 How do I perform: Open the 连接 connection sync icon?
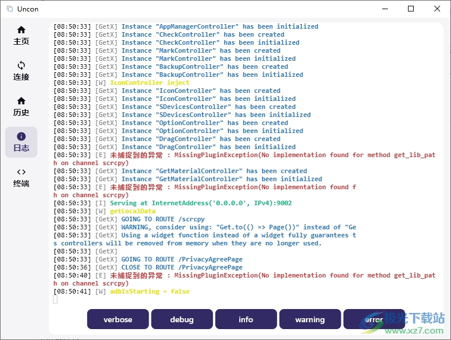[x=21, y=65]
